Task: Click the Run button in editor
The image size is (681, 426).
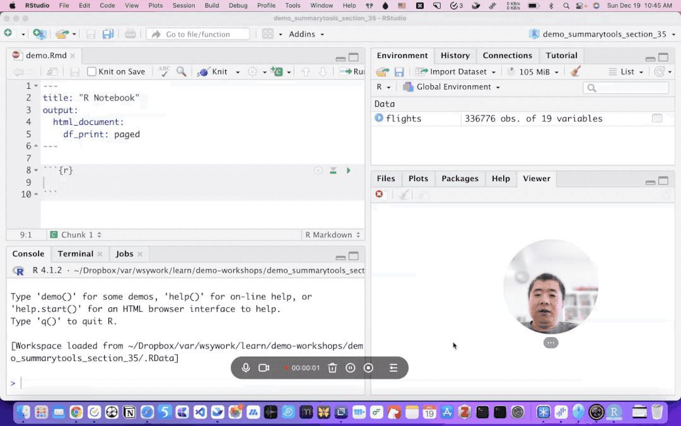Action: click(x=352, y=72)
